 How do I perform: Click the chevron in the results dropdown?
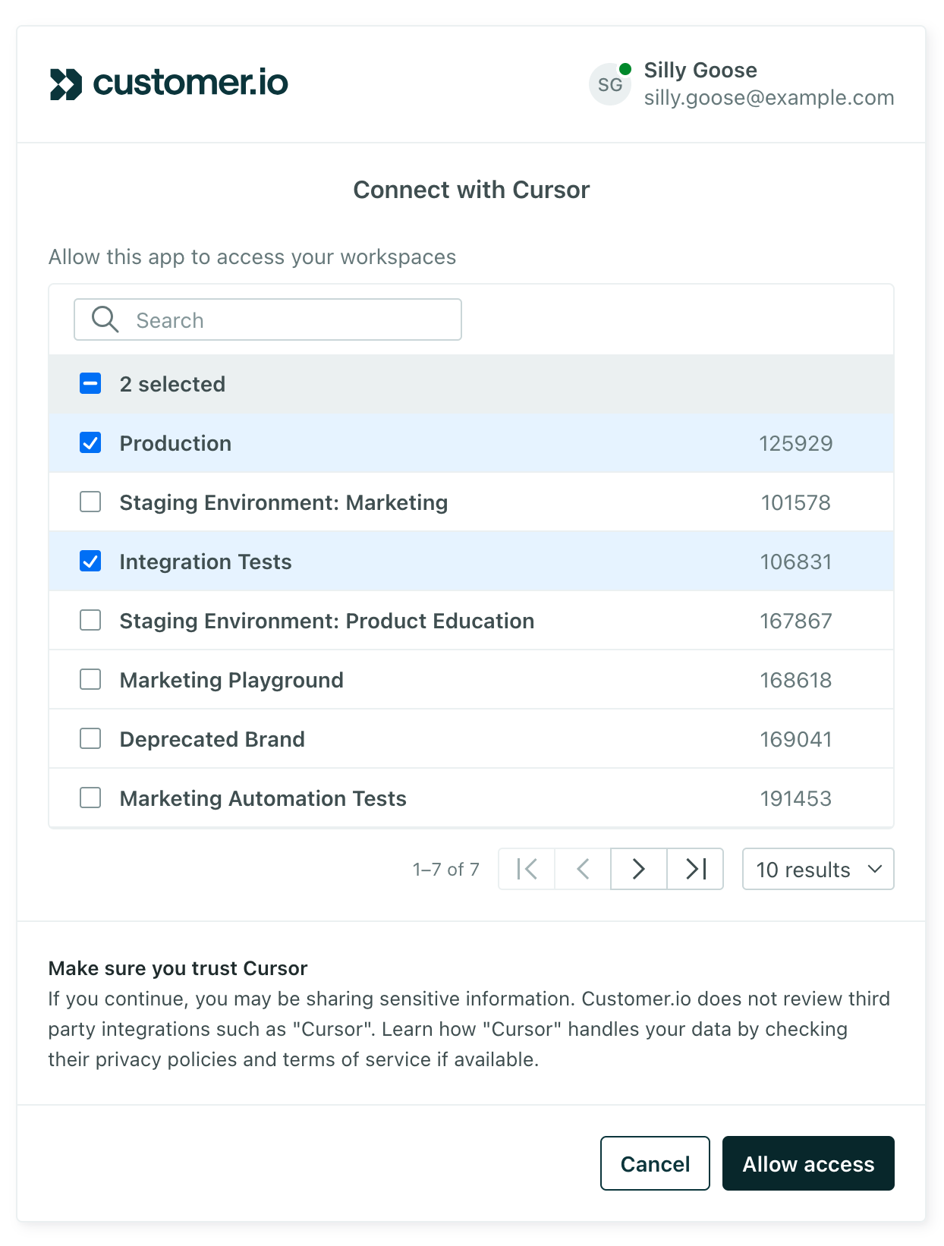[875, 869]
